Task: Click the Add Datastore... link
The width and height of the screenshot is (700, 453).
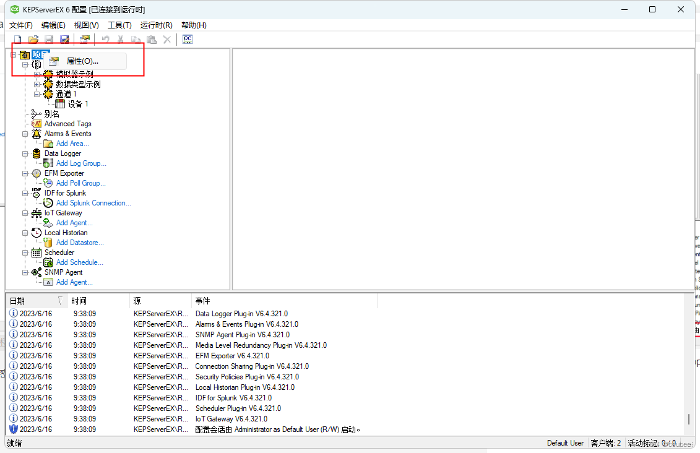Action: pyautogui.click(x=80, y=243)
